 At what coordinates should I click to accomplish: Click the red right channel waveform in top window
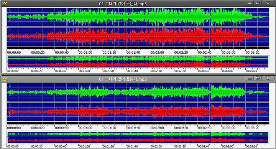coord(138,37)
